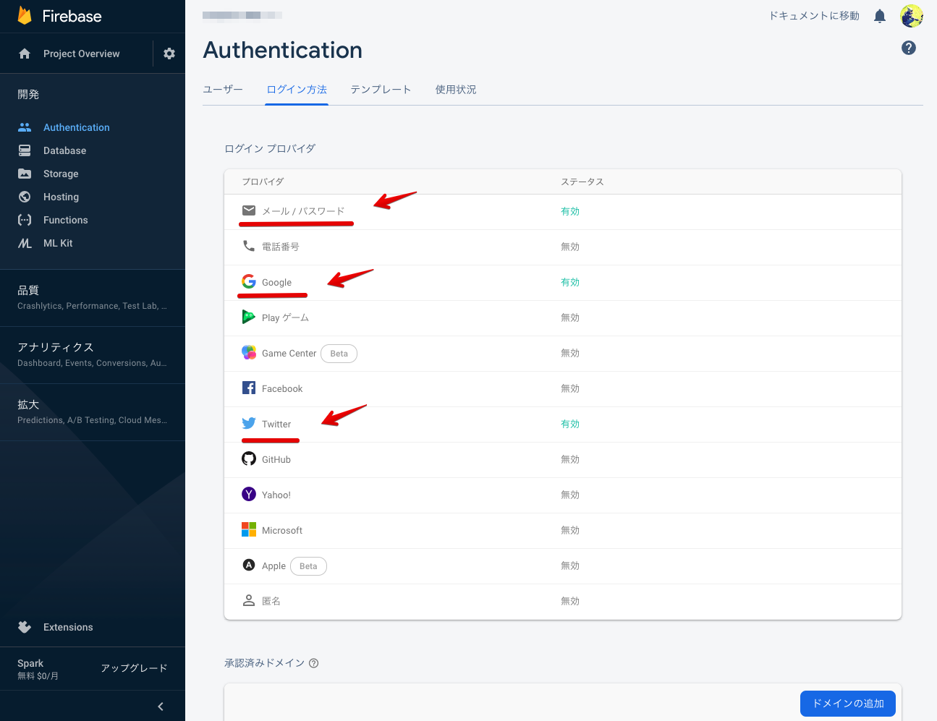
Task: Open the 使用状況 tab
Action: coord(456,90)
